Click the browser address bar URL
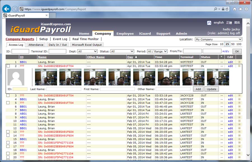252x162 pixels. (55, 9)
